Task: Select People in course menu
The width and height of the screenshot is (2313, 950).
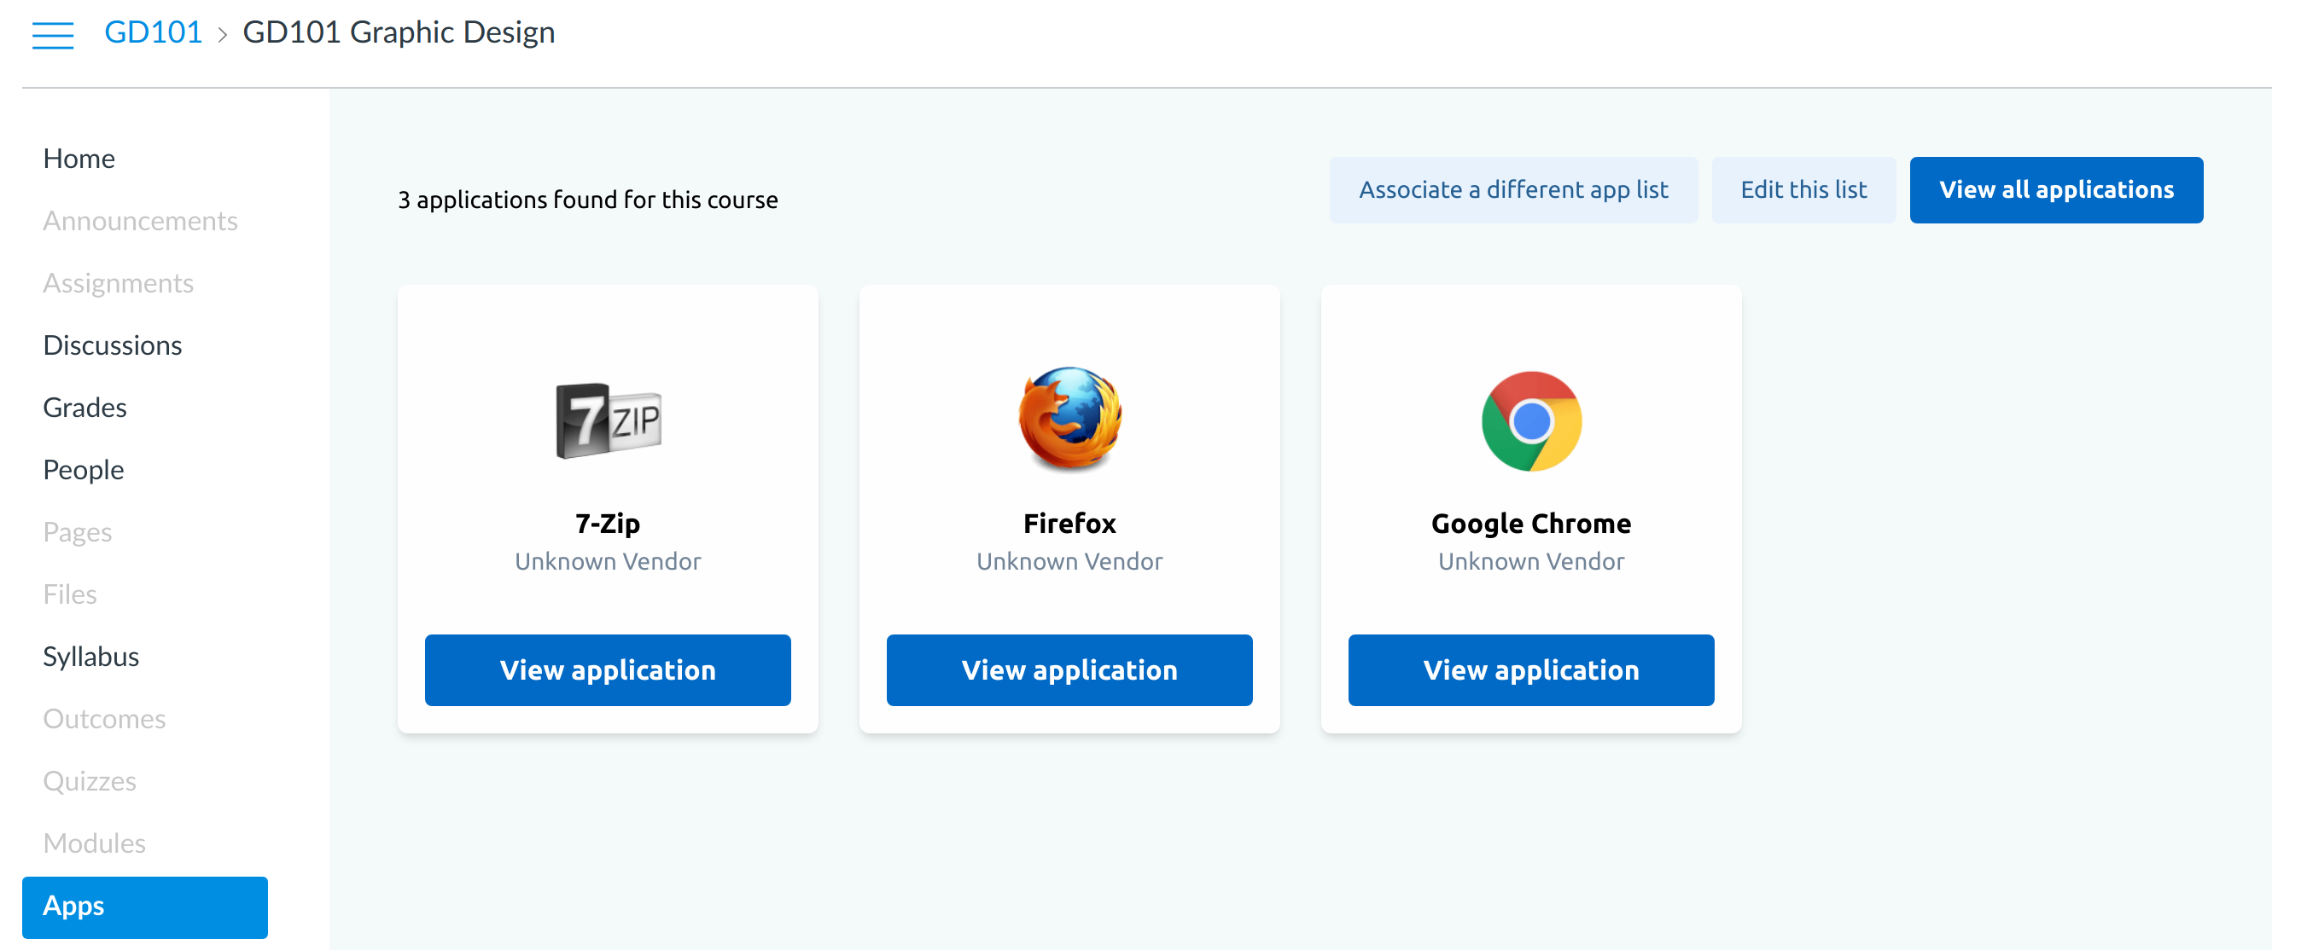Action: [x=84, y=470]
